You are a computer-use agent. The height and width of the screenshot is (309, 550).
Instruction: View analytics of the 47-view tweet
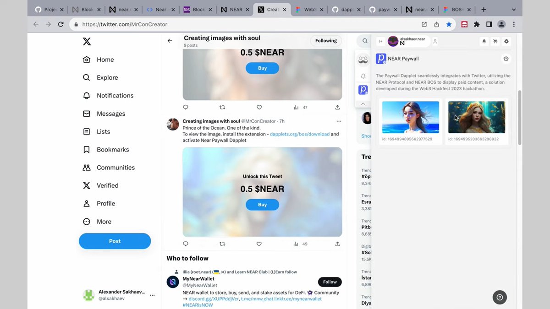coord(300,107)
